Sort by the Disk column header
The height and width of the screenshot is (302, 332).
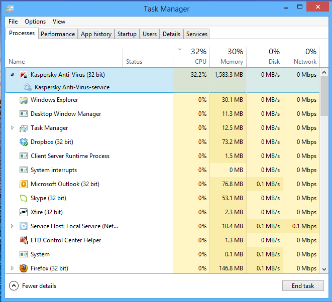pyautogui.click(x=265, y=57)
